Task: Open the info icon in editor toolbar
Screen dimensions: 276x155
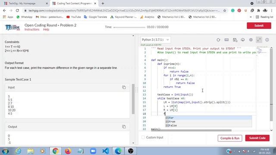Action: point(267,40)
